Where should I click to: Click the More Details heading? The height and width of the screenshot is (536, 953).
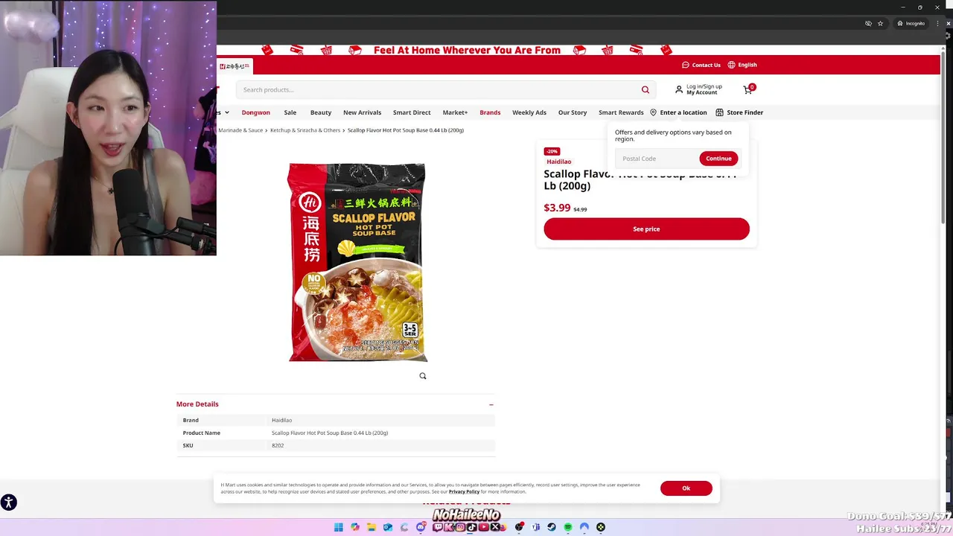point(197,404)
